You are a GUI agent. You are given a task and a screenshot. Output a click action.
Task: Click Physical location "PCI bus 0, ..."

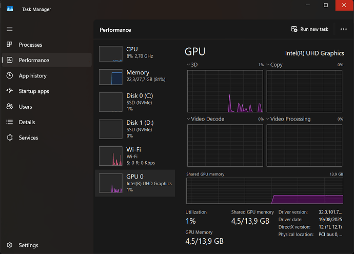[x=330, y=235]
